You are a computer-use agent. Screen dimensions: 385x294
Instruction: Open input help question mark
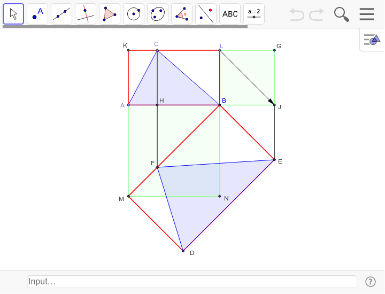point(370,282)
